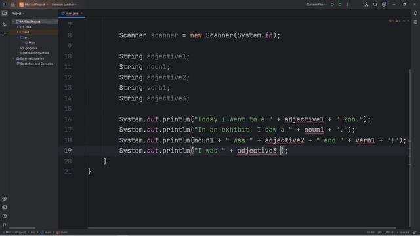Screen dimensions: 420x236
Task: Expand External Libraries node
Action: [13, 58]
